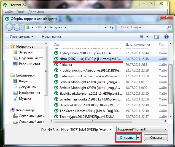Click the Back navigation arrow button
Image resolution: width=175 pixels, height=147 pixels.
[x=9, y=27]
